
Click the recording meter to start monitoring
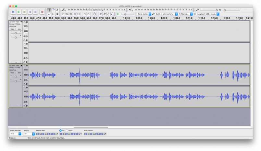[x=95, y=10]
